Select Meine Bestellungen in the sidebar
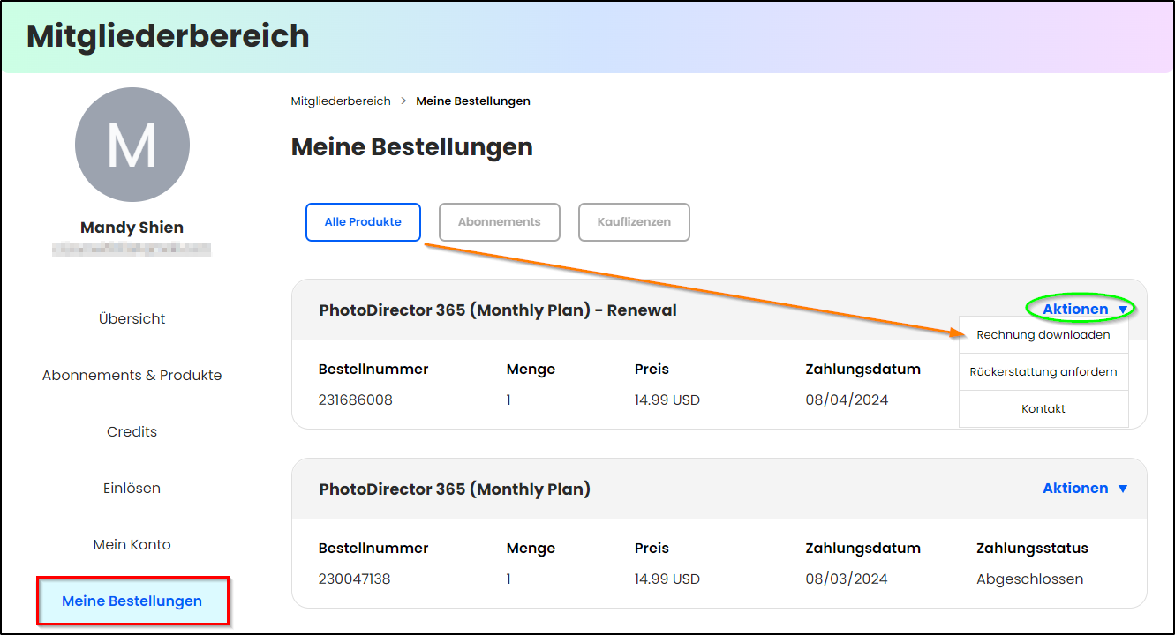Viewport: 1175px width, 635px height. [132, 601]
